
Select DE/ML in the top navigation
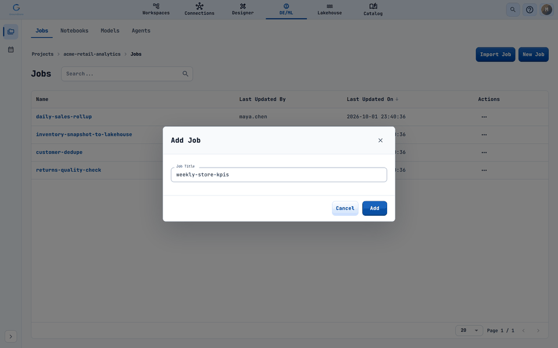coord(286,9)
